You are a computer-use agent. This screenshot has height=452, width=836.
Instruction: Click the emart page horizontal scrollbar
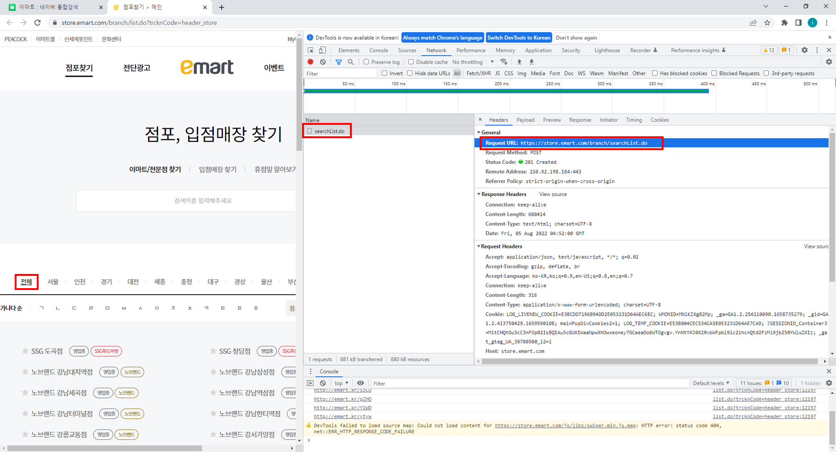click(105, 448)
